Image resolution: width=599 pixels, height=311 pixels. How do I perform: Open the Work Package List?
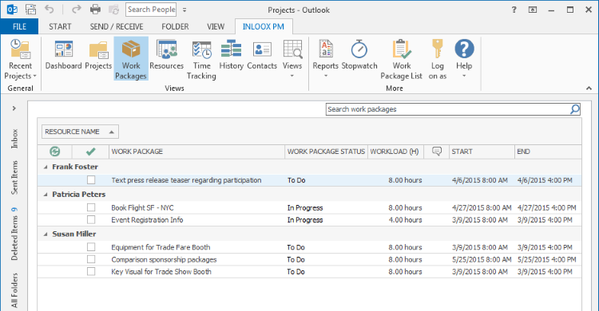401,60
